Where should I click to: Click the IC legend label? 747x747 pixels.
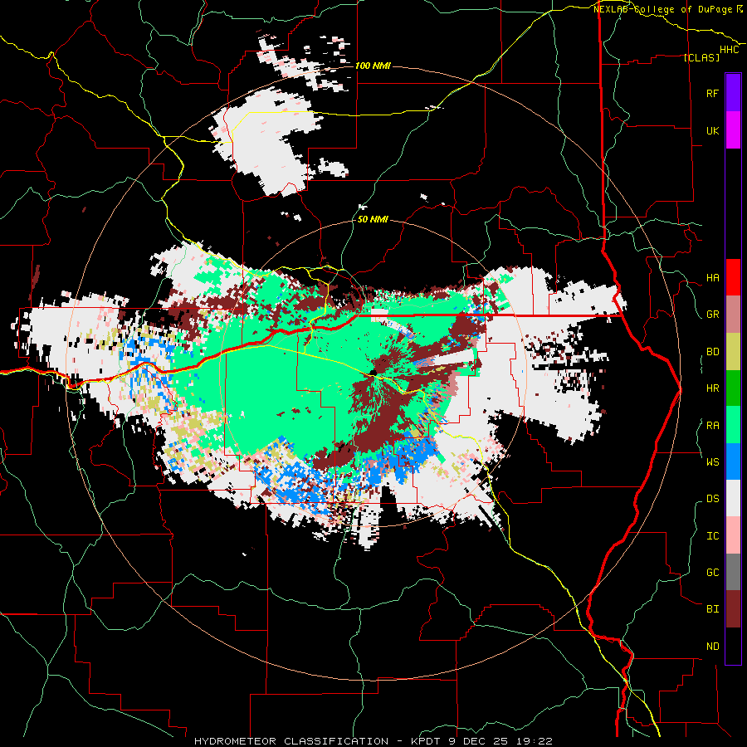coord(712,536)
